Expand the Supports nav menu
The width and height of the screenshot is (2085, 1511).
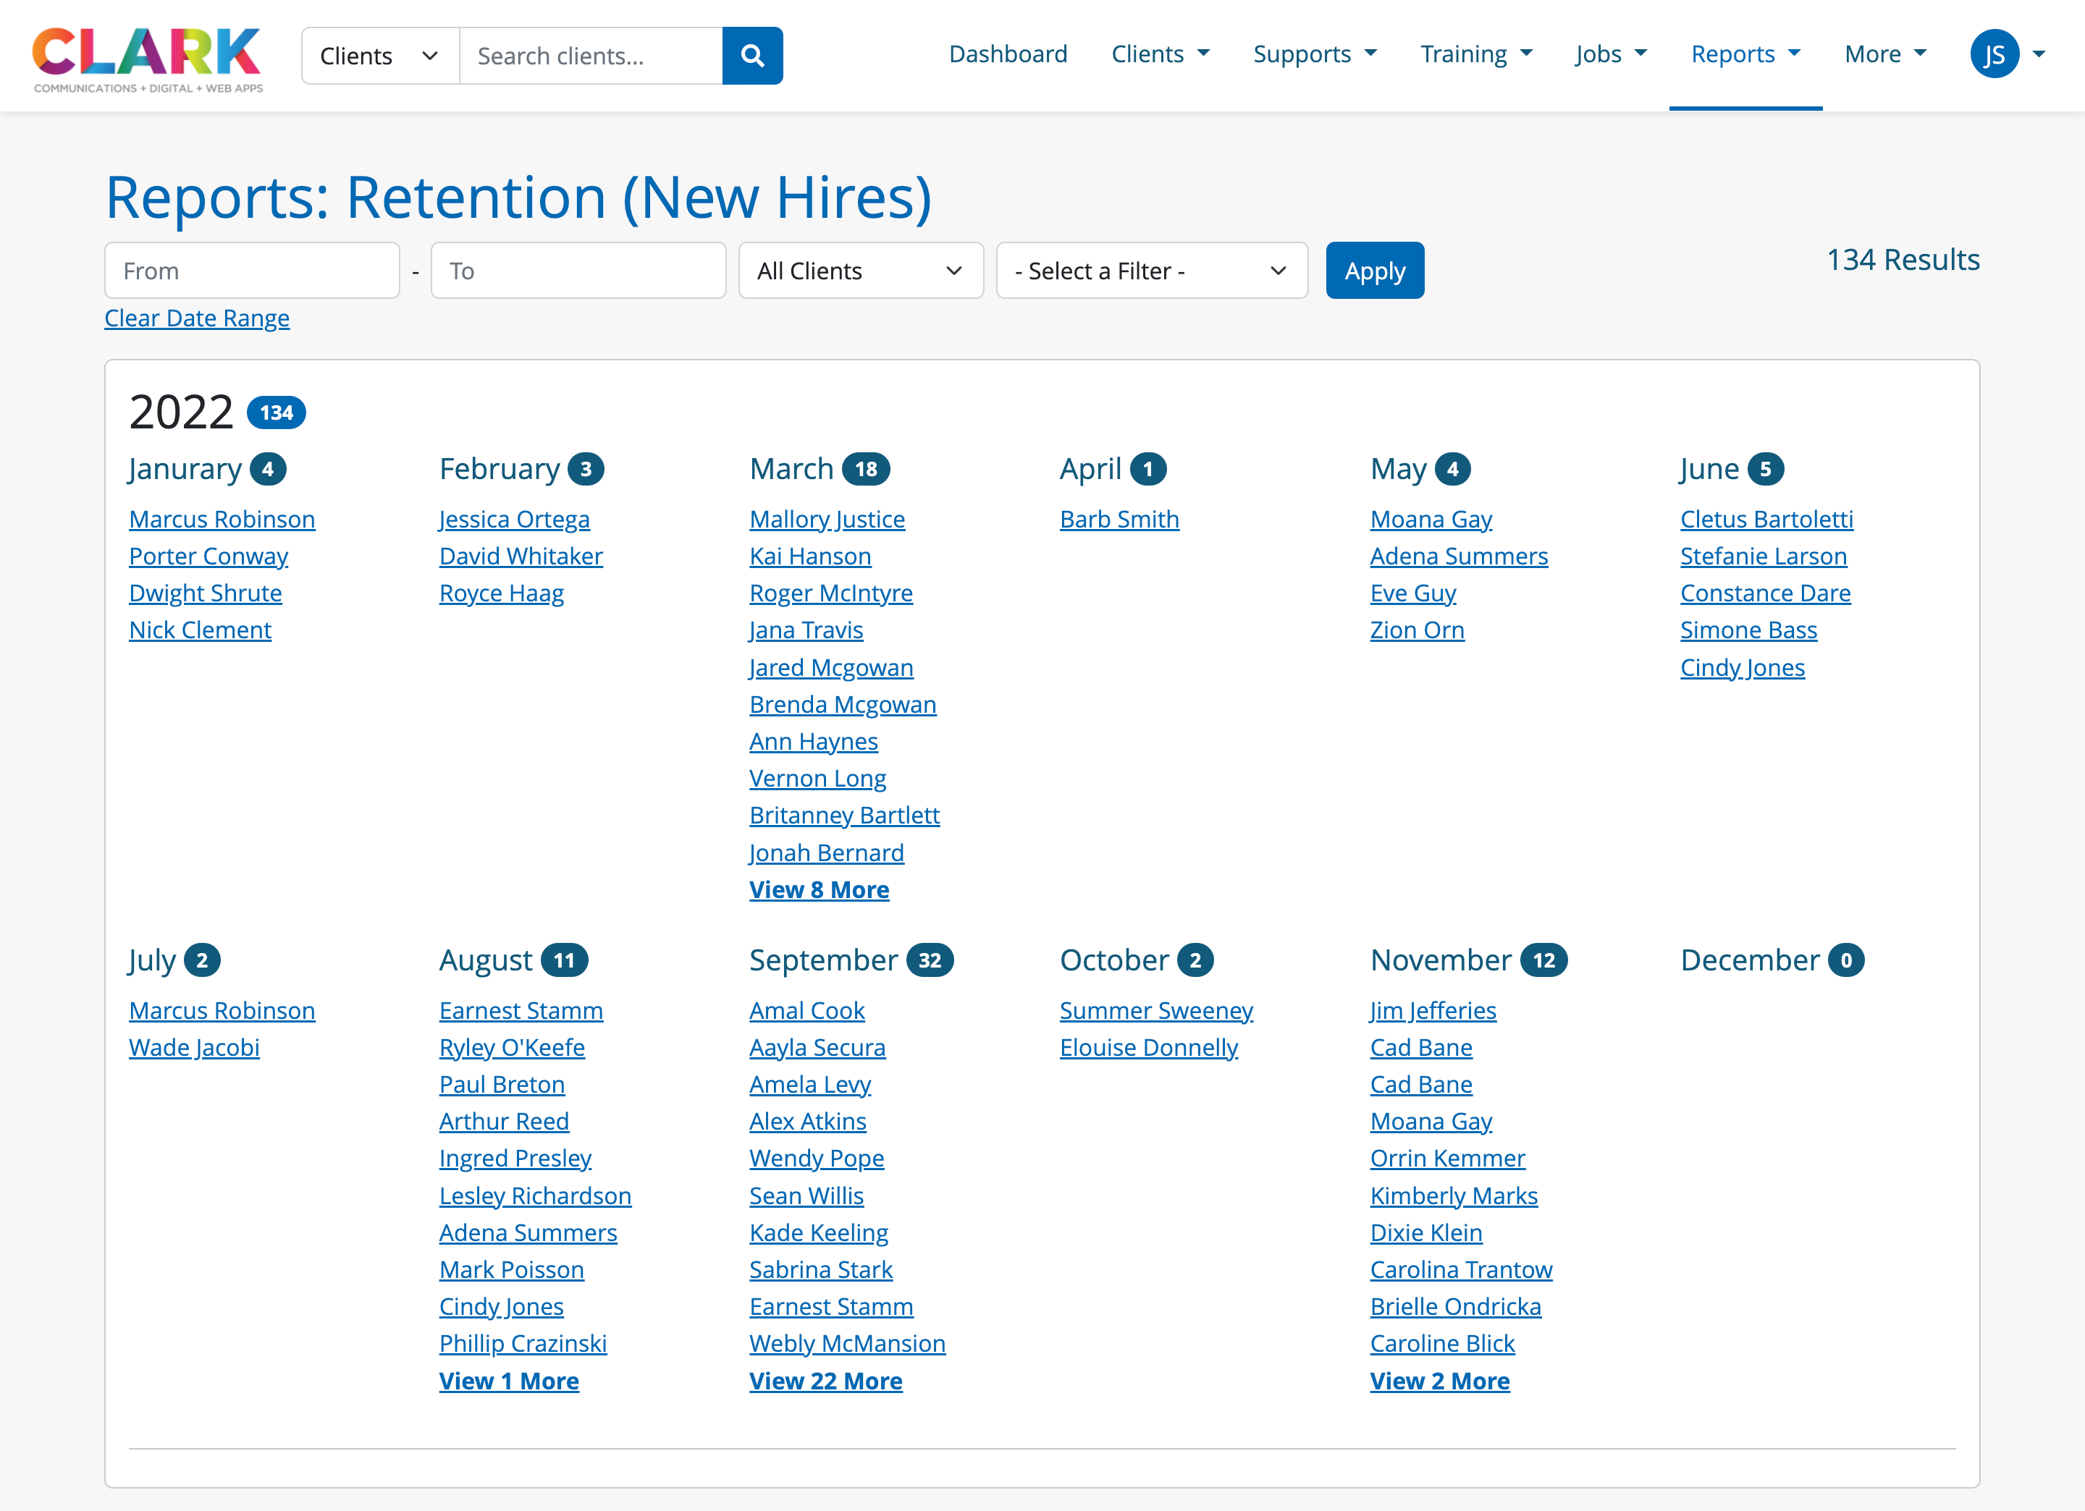pos(1315,54)
